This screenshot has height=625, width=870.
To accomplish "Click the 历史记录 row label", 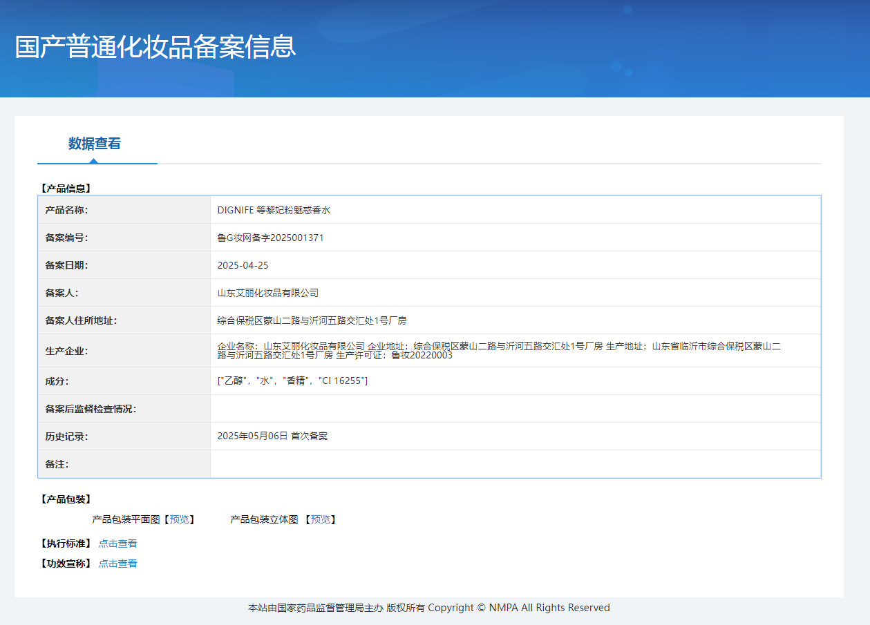I will 66,436.
